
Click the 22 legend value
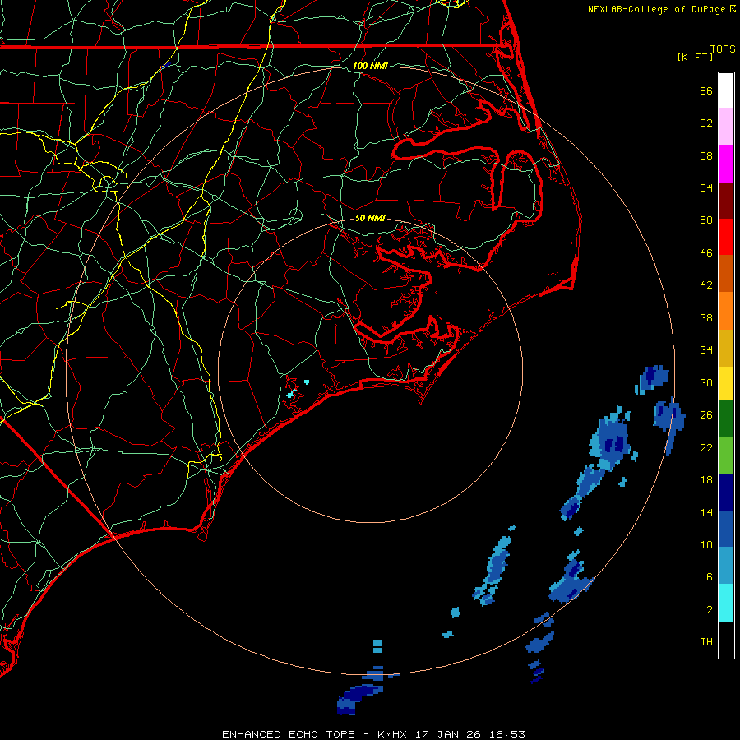point(706,447)
